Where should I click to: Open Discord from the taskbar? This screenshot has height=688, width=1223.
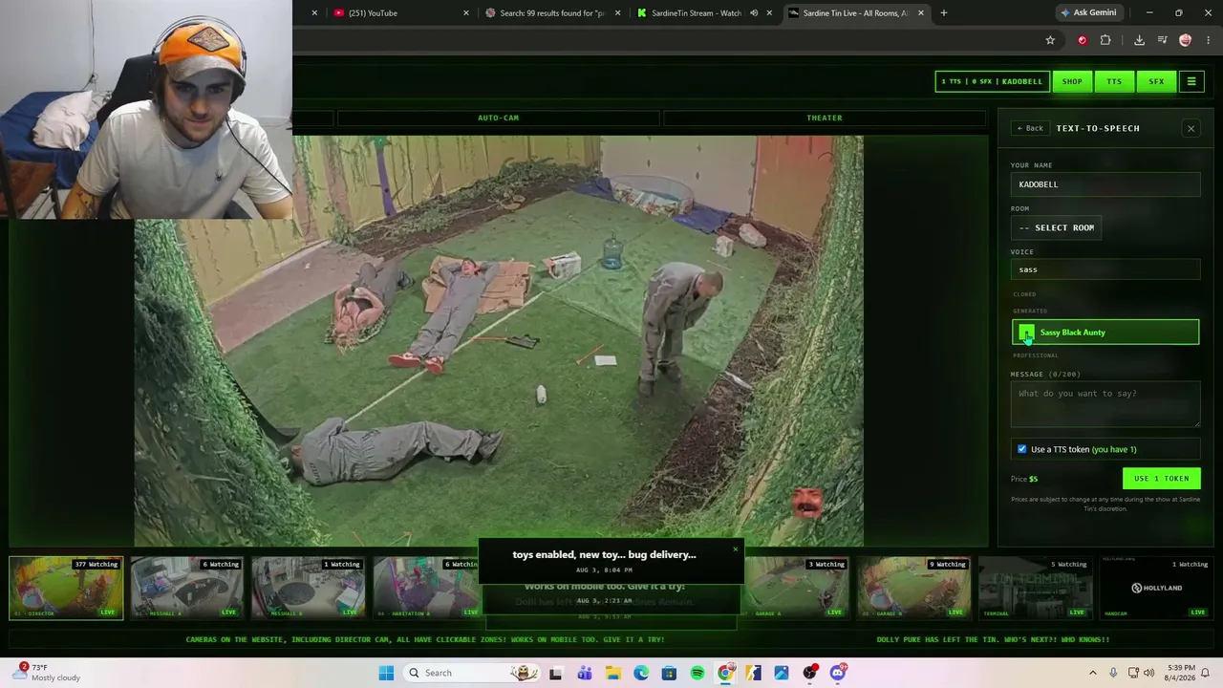click(x=838, y=673)
